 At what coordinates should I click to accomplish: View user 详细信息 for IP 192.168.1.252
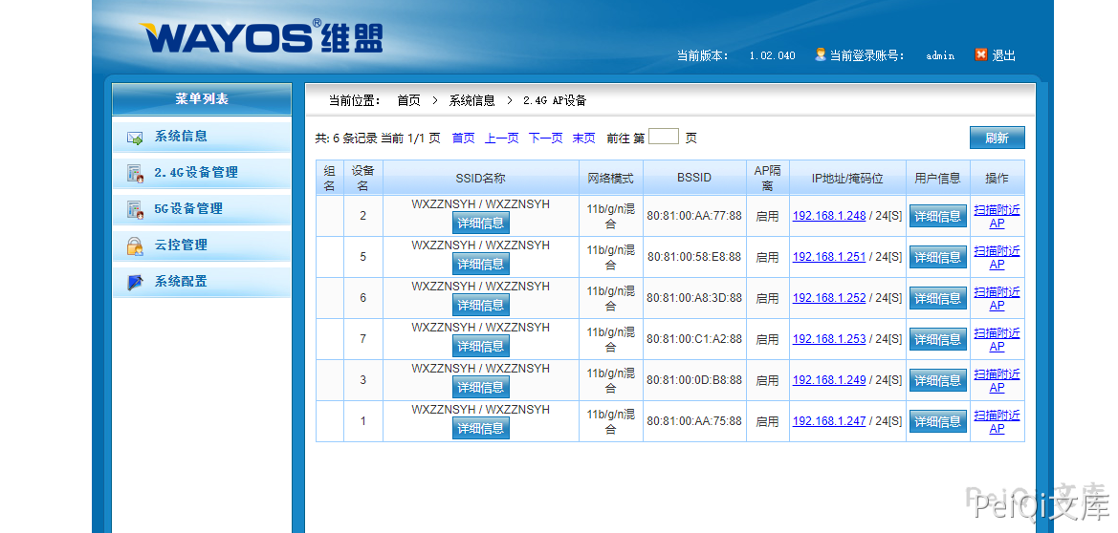pos(937,299)
